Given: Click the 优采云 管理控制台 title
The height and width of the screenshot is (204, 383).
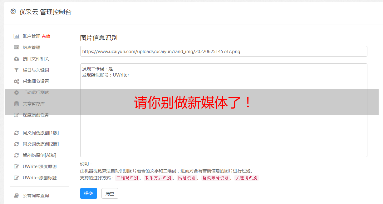Looking at the screenshot, I should (45, 12).
